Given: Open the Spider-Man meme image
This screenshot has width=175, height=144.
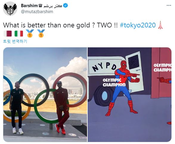Looking at the screenshot, I should coord(129,95).
